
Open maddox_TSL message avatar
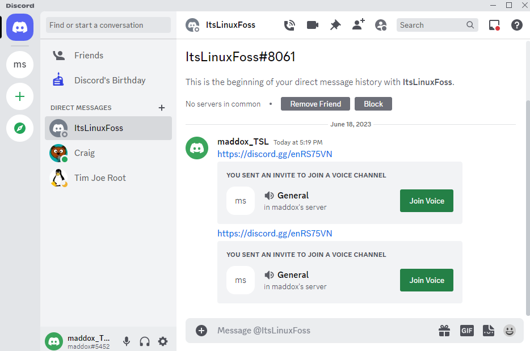pos(197,148)
